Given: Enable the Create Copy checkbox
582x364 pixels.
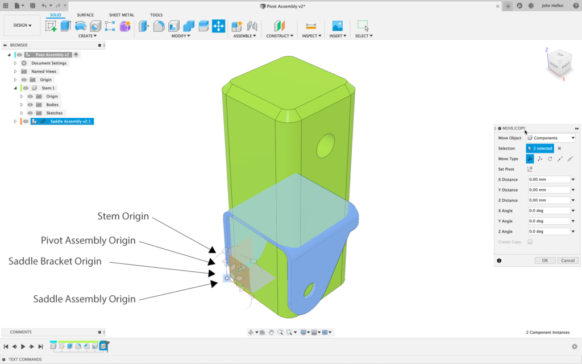Looking at the screenshot, I should (x=530, y=242).
